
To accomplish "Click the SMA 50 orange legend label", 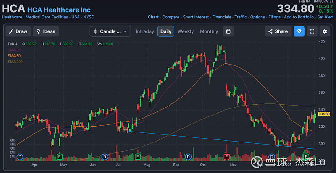I will click(14, 56).
